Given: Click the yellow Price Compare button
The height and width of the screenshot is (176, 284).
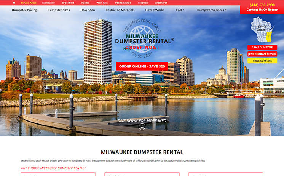Looking at the screenshot, I should pos(262,61).
